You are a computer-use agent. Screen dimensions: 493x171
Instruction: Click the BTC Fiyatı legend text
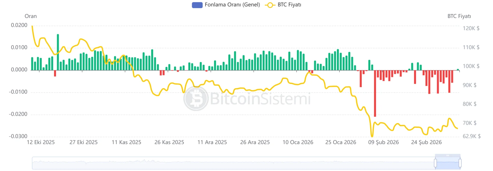(x=289, y=5)
